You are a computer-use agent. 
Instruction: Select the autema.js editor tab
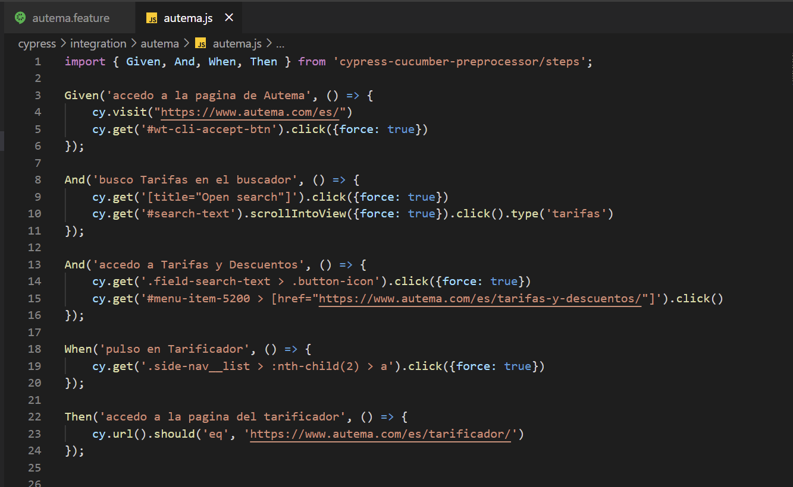pos(187,18)
